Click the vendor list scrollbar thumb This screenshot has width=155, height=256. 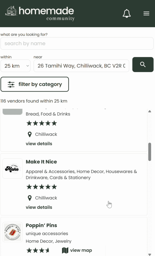(x=149, y=151)
